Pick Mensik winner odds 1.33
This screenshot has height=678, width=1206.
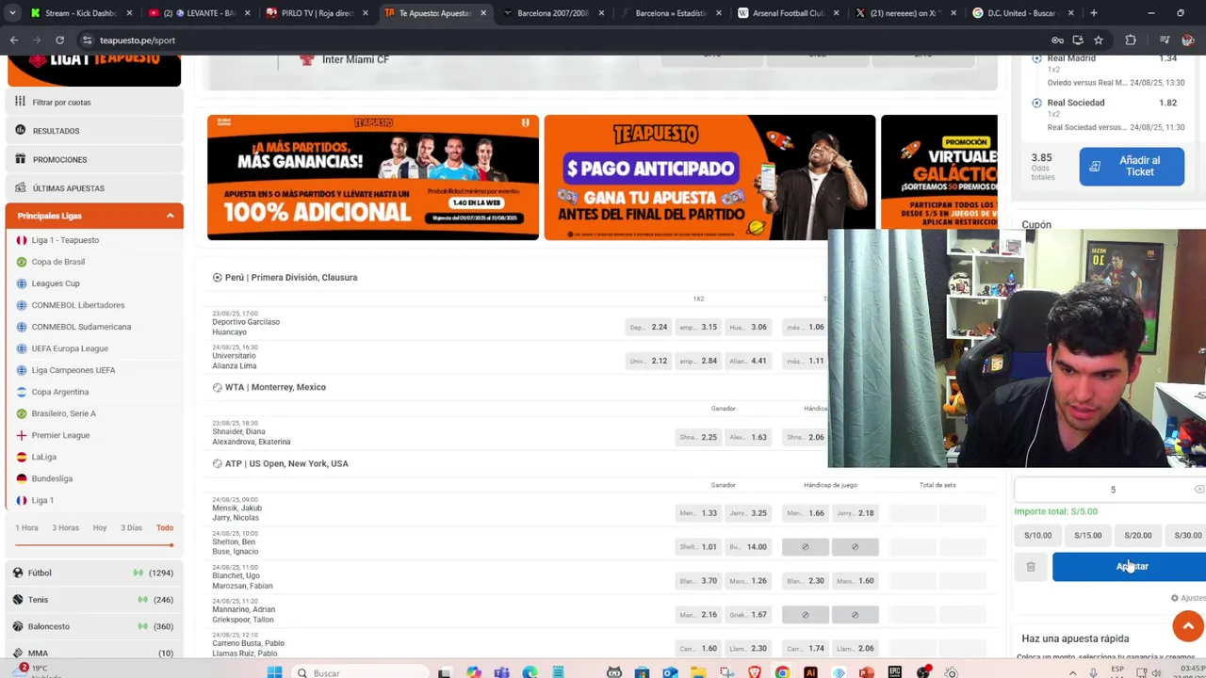click(x=698, y=513)
